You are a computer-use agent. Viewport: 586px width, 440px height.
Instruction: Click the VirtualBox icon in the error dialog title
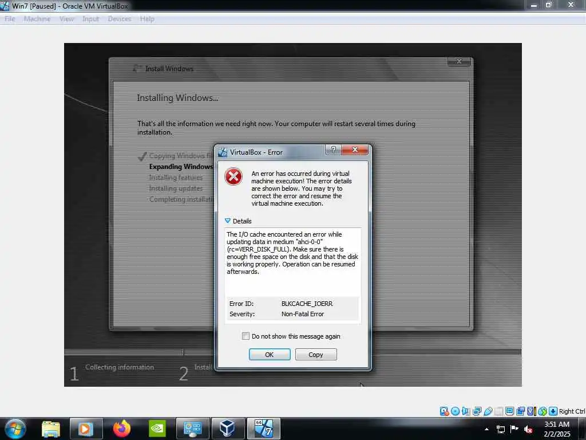click(223, 152)
